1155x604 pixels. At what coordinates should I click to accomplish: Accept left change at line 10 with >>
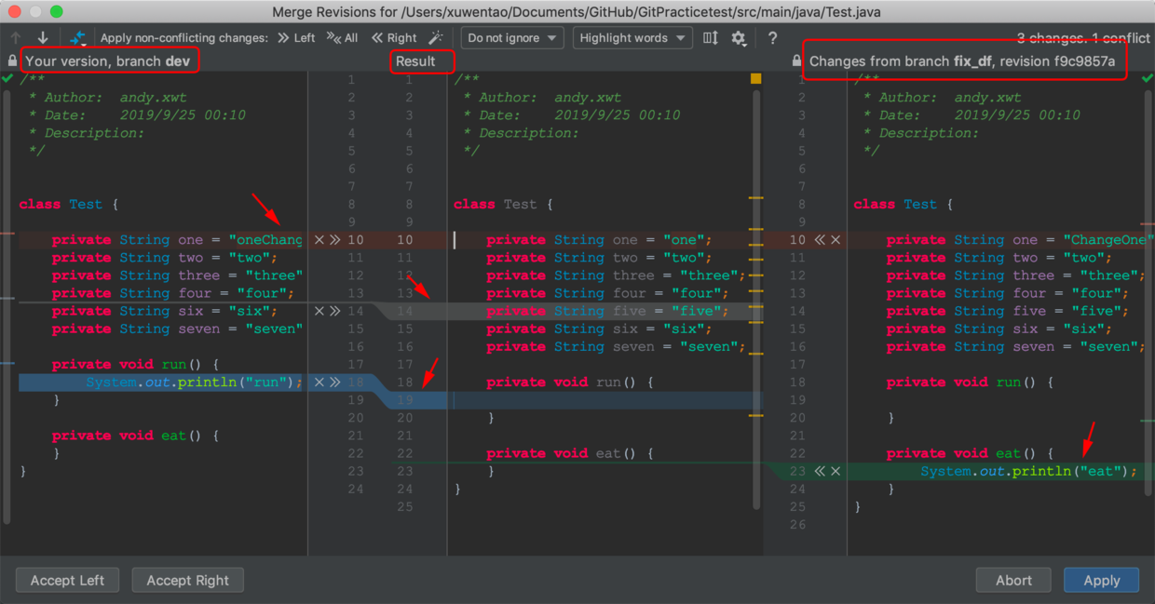coord(335,240)
